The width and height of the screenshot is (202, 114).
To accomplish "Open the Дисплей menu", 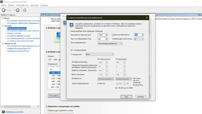I will pos(34,5).
